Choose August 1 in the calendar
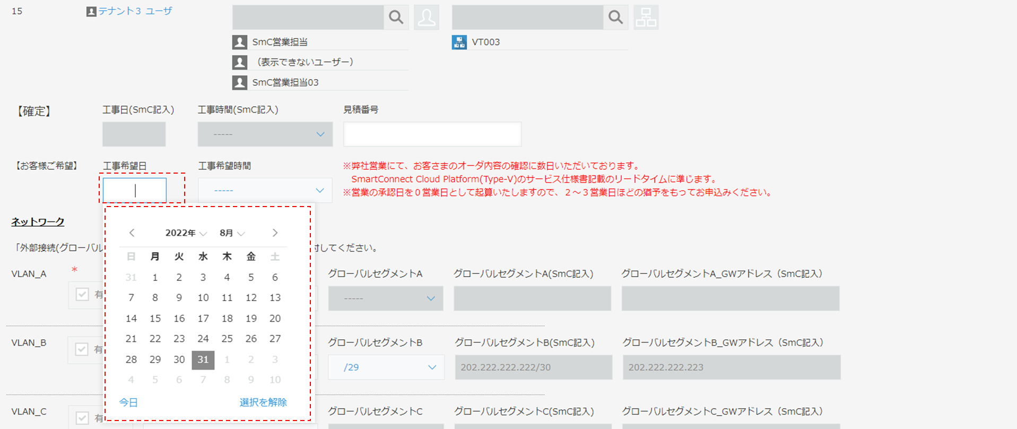Image resolution: width=1017 pixels, height=429 pixels. pyautogui.click(x=155, y=277)
